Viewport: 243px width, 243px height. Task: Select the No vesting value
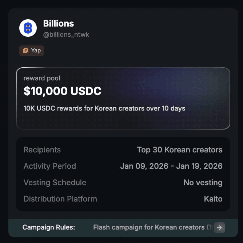(203, 183)
